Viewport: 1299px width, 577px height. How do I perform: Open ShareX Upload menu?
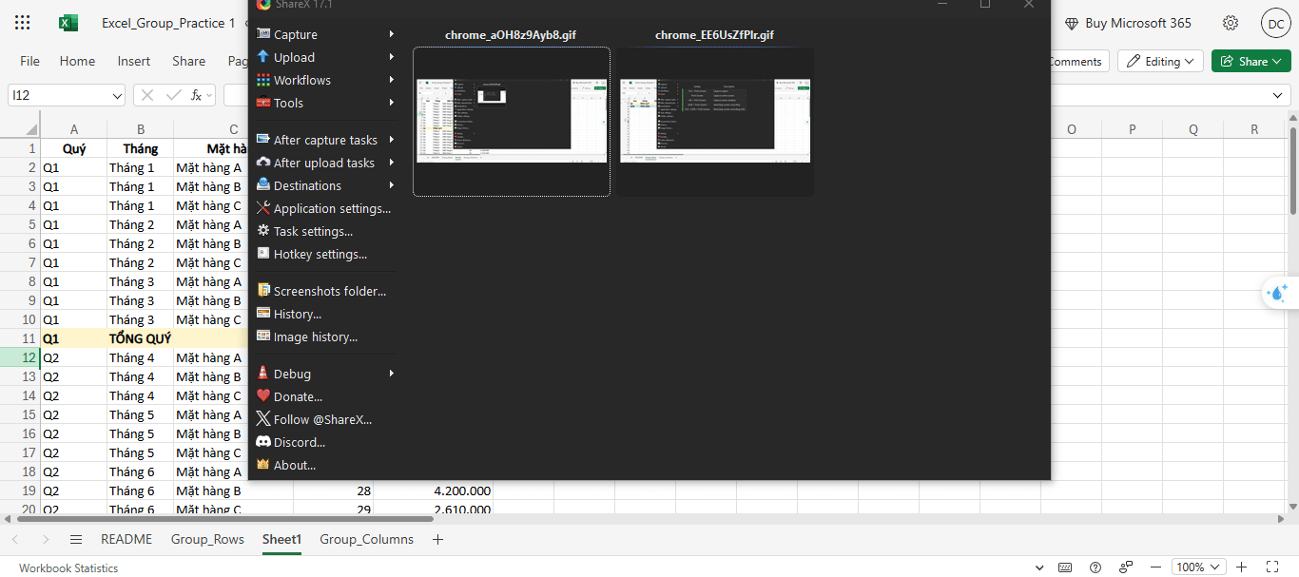click(325, 57)
